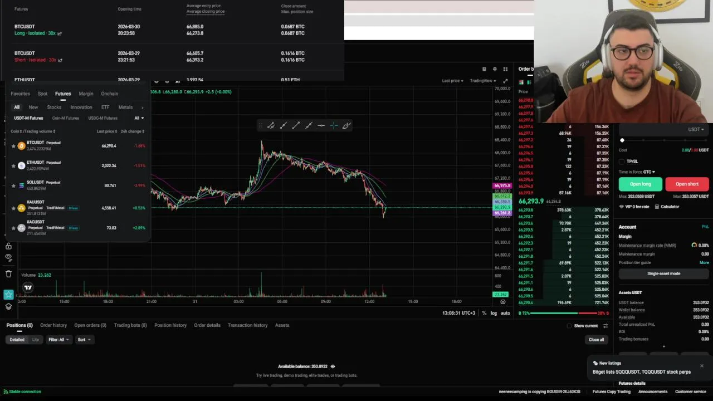Open the Filter: All dropdown
This screenshot has width=713, height=401.
tap(58, 340)
